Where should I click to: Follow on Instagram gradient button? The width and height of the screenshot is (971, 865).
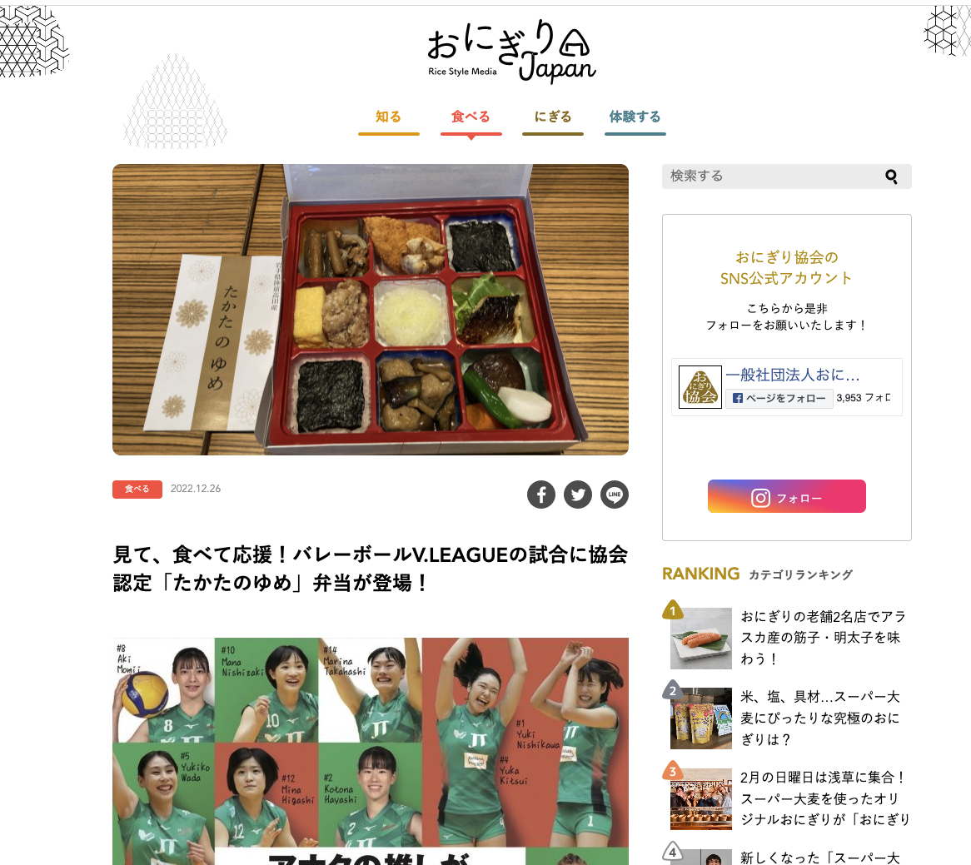click(x=786, y=496)
